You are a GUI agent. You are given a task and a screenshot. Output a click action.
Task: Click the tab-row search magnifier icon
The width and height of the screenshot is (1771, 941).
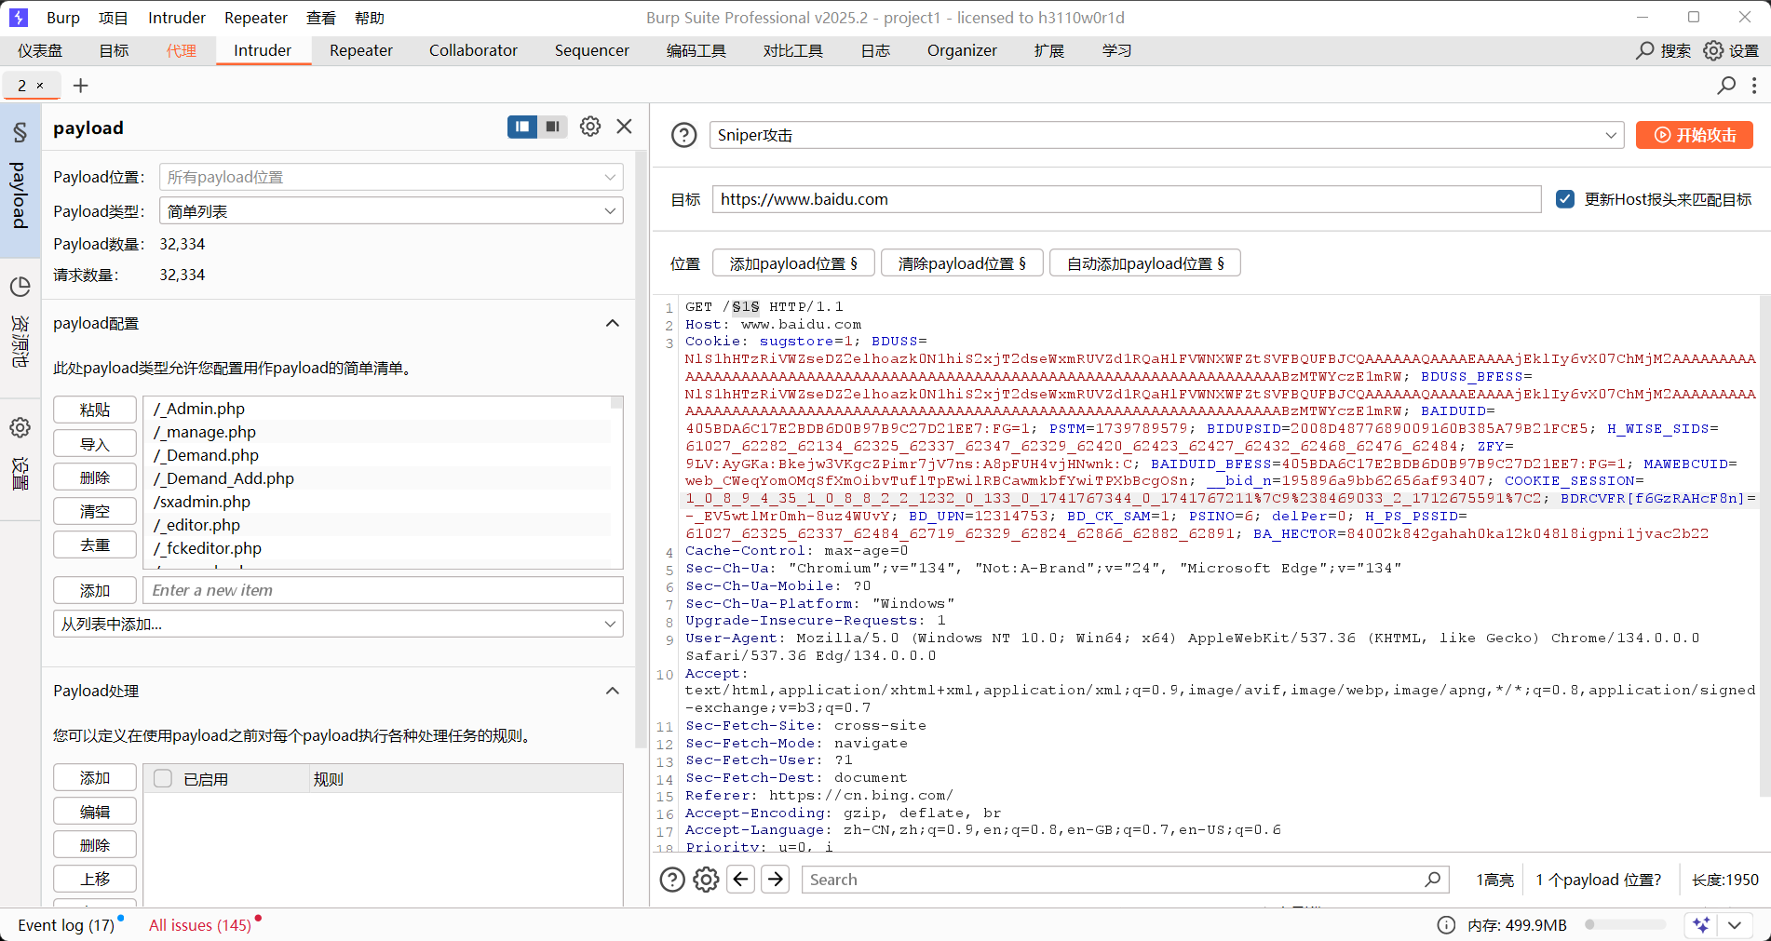1726,86
